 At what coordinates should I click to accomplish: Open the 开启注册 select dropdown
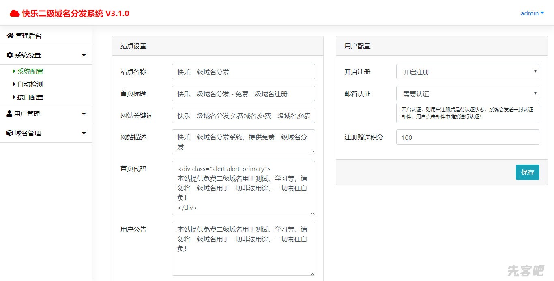coord(467,72)
